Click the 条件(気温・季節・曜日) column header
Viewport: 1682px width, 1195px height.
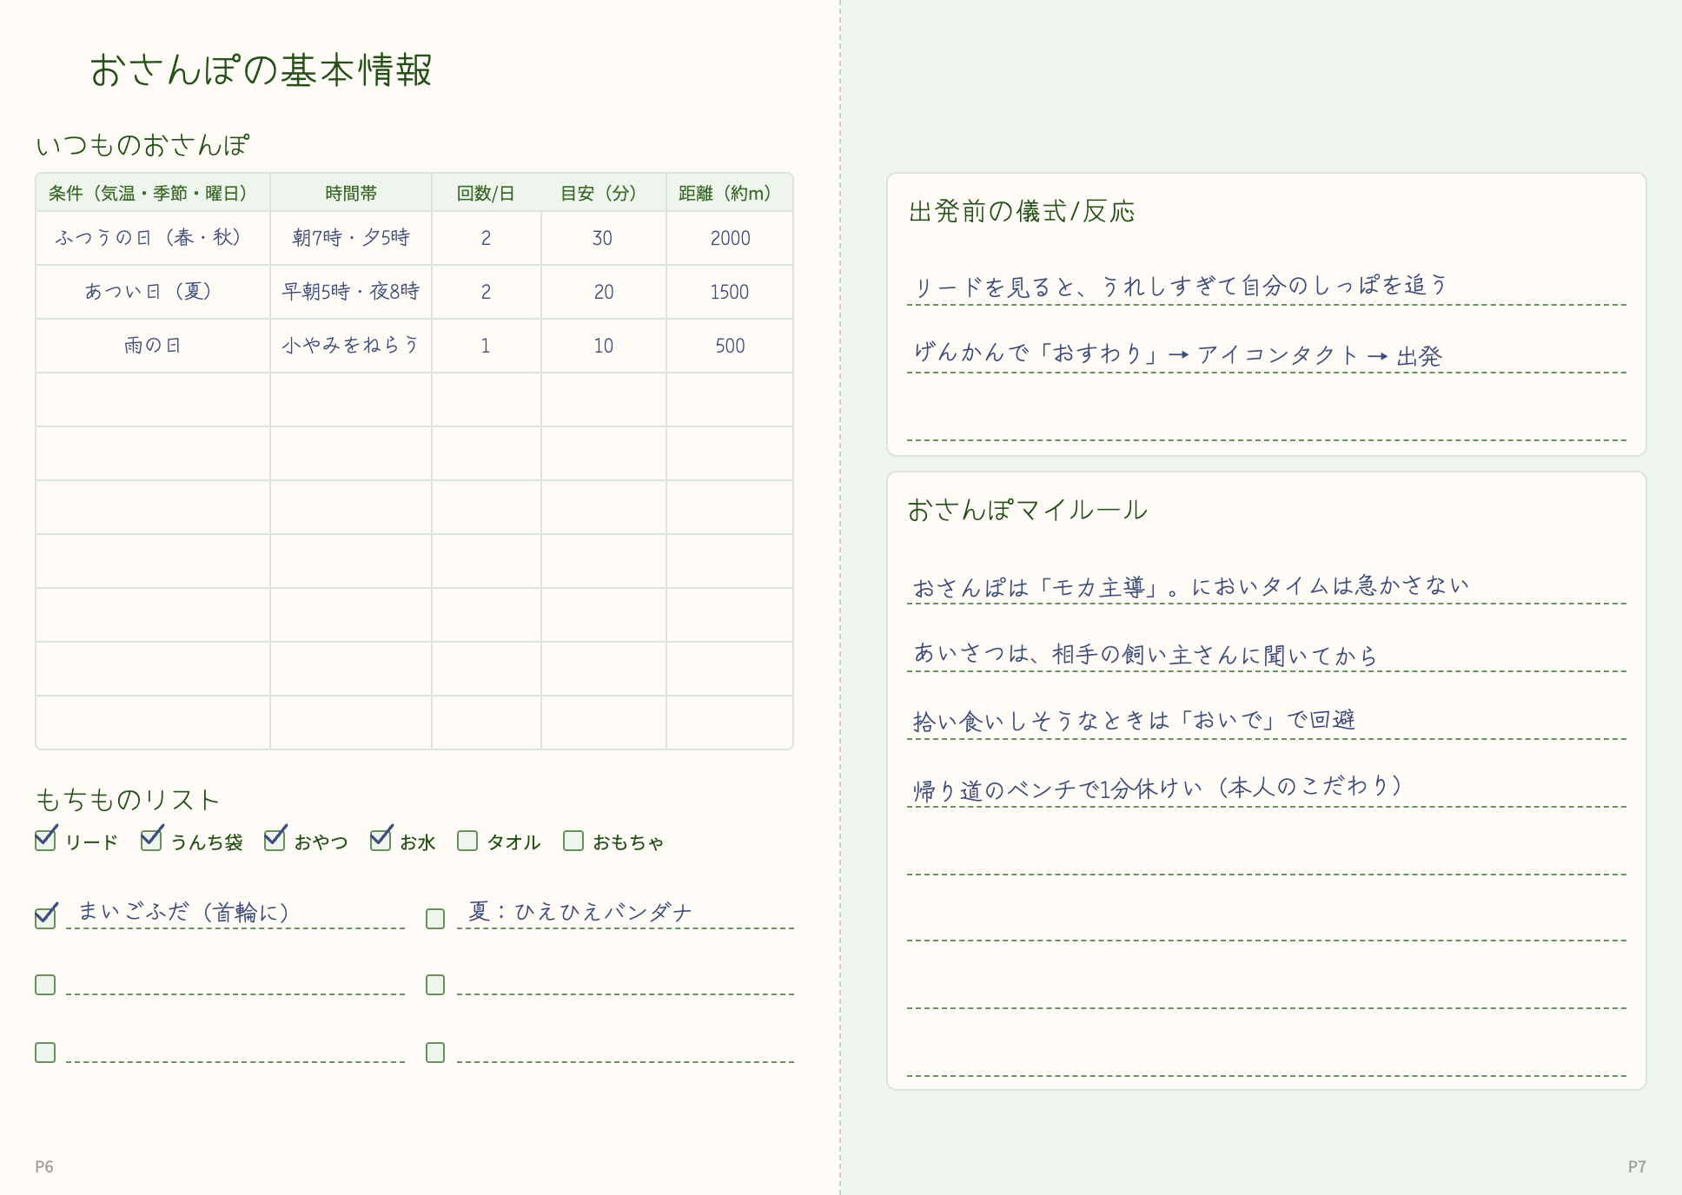[x=153, y=193]
